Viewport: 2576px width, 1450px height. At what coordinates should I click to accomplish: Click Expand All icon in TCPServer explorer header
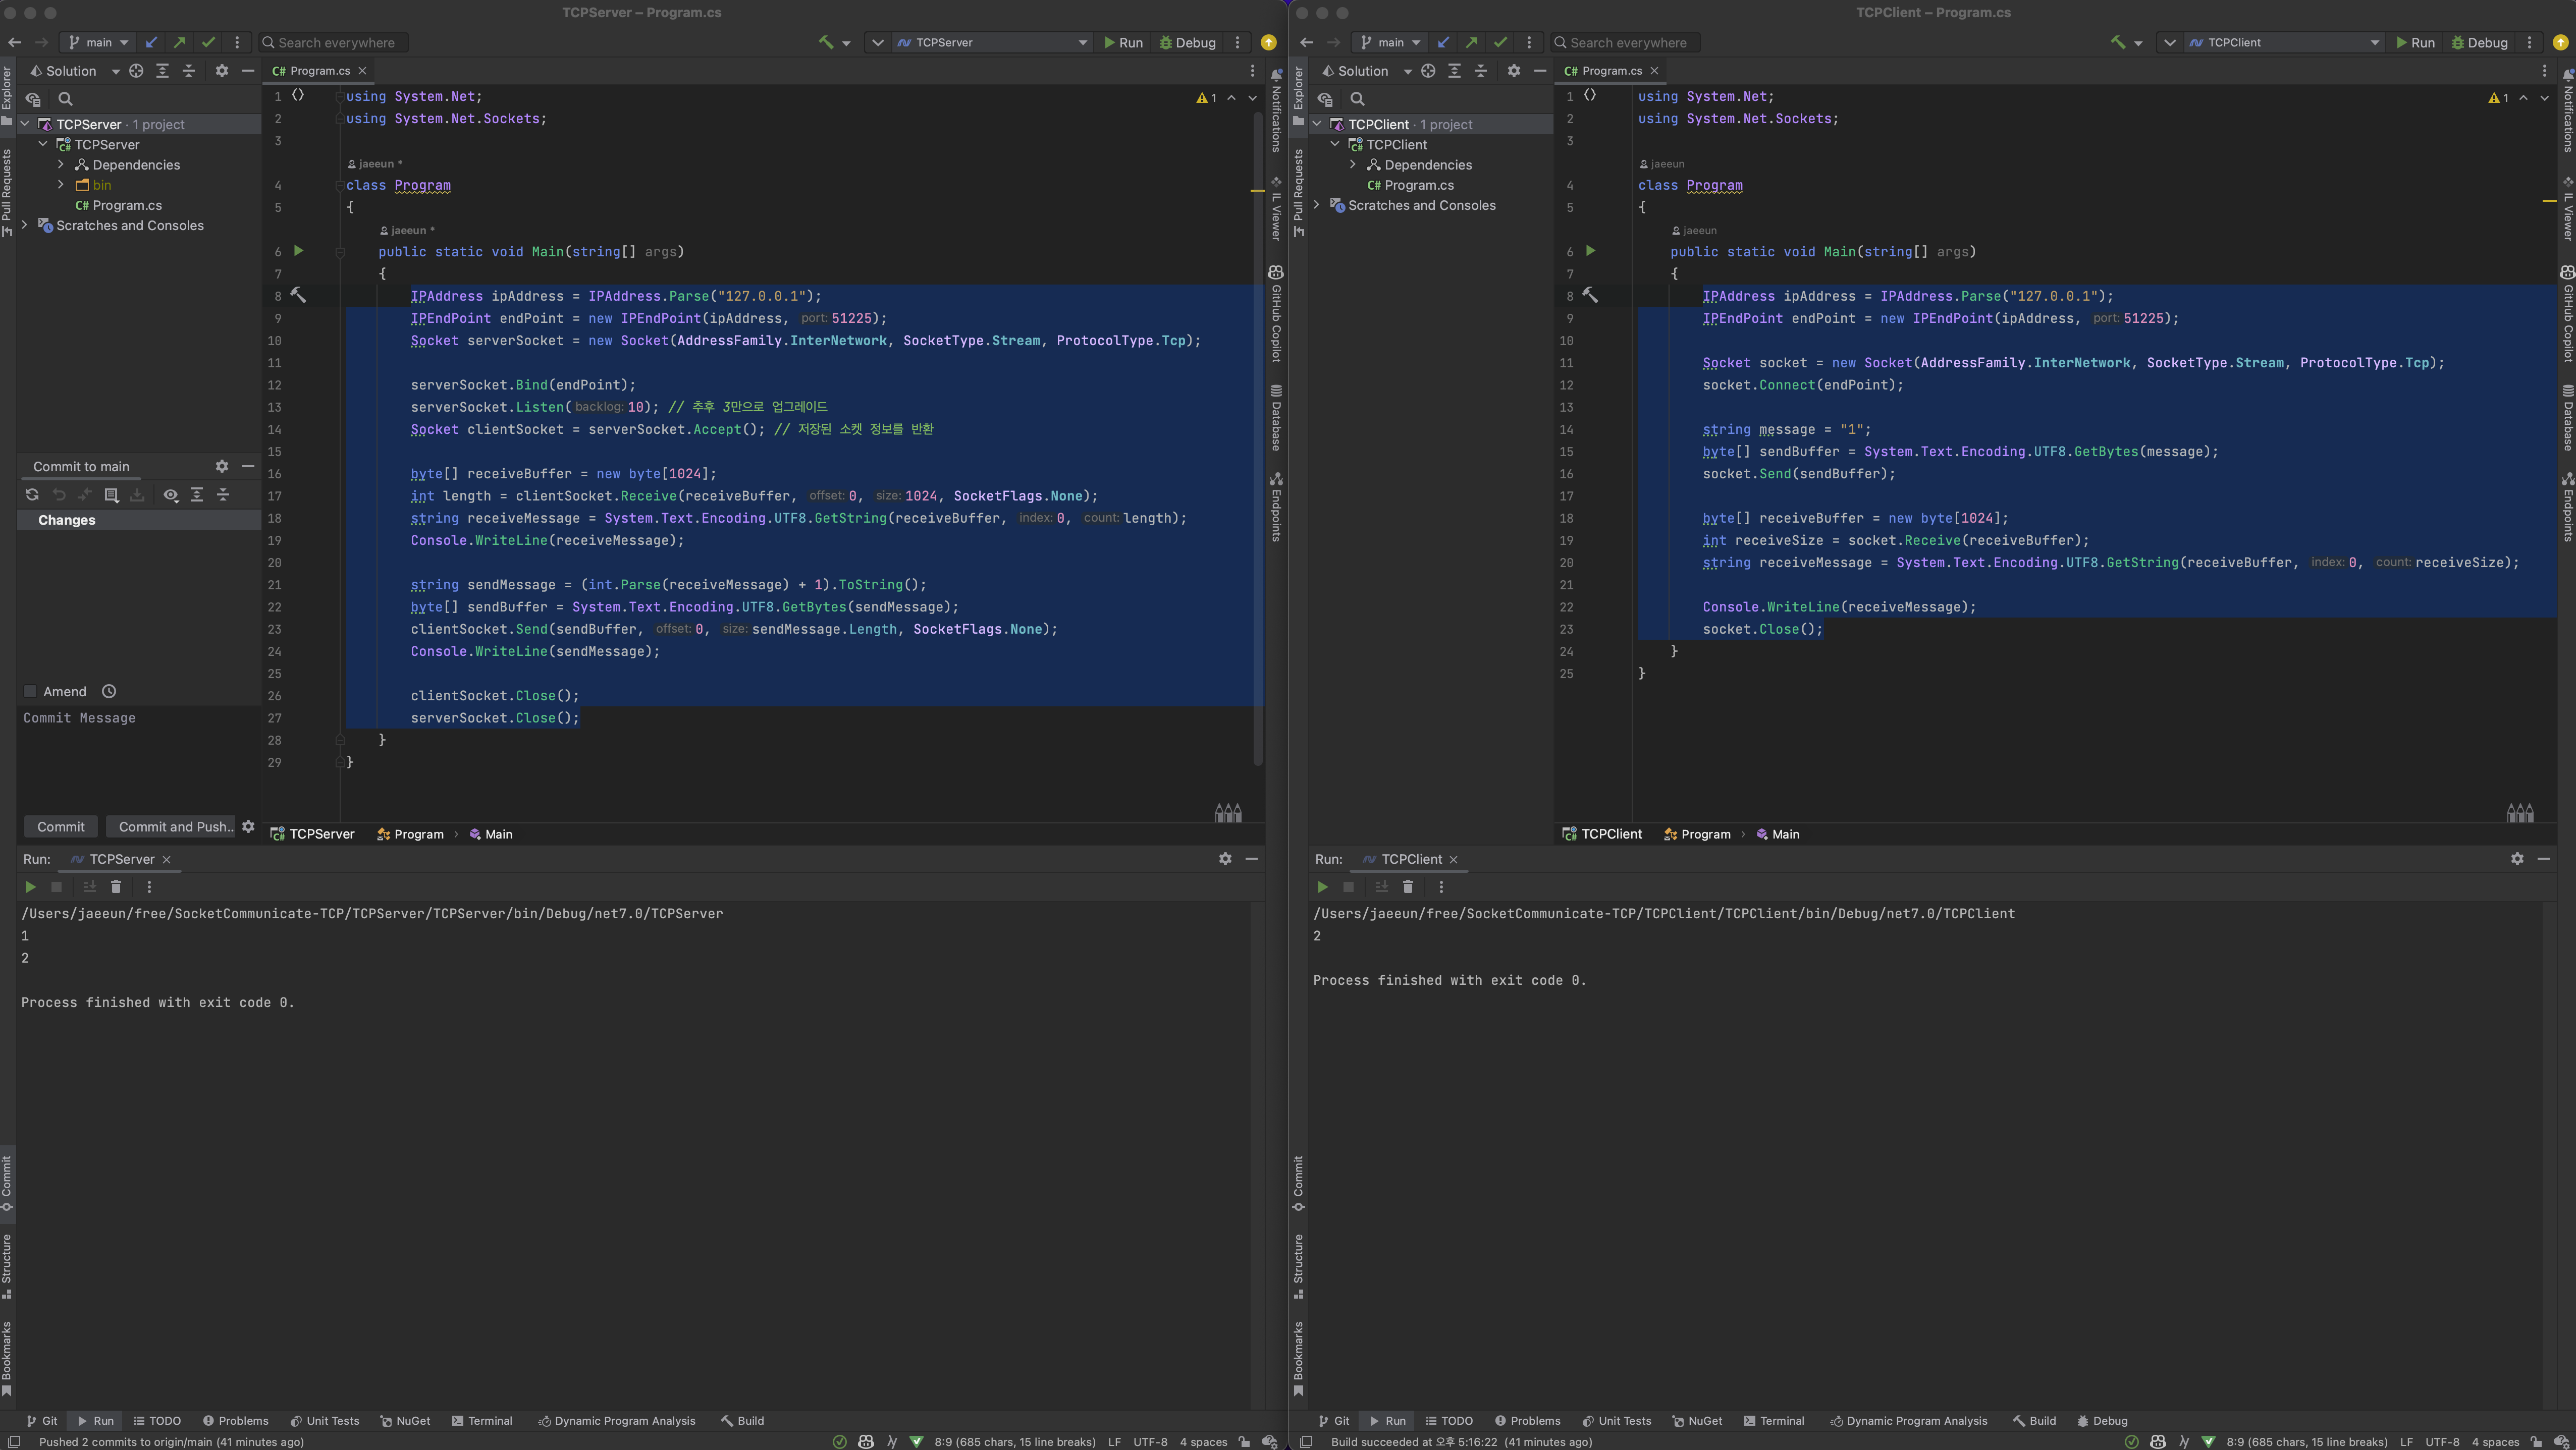tap(162, 71)
